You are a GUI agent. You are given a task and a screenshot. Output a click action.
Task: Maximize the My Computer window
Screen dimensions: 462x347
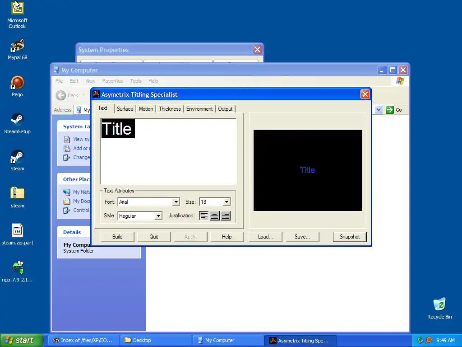(x=393, y=70)
